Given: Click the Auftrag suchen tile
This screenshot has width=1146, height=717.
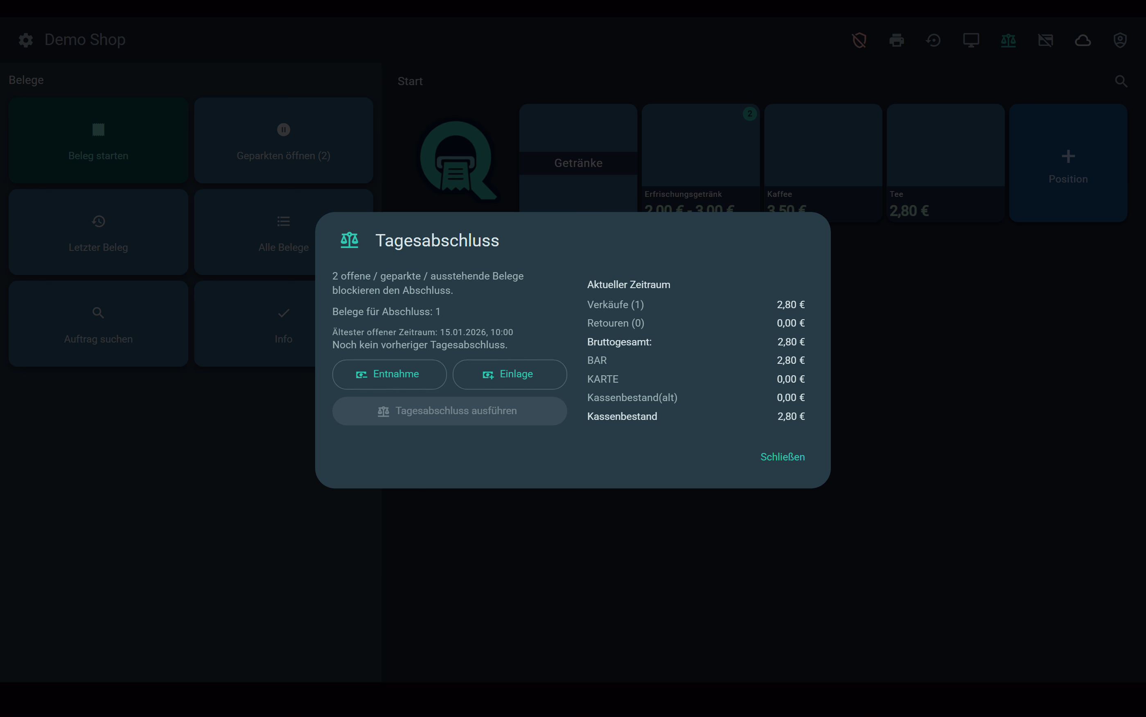Looking at the screenshot, I should click(99, 323).
